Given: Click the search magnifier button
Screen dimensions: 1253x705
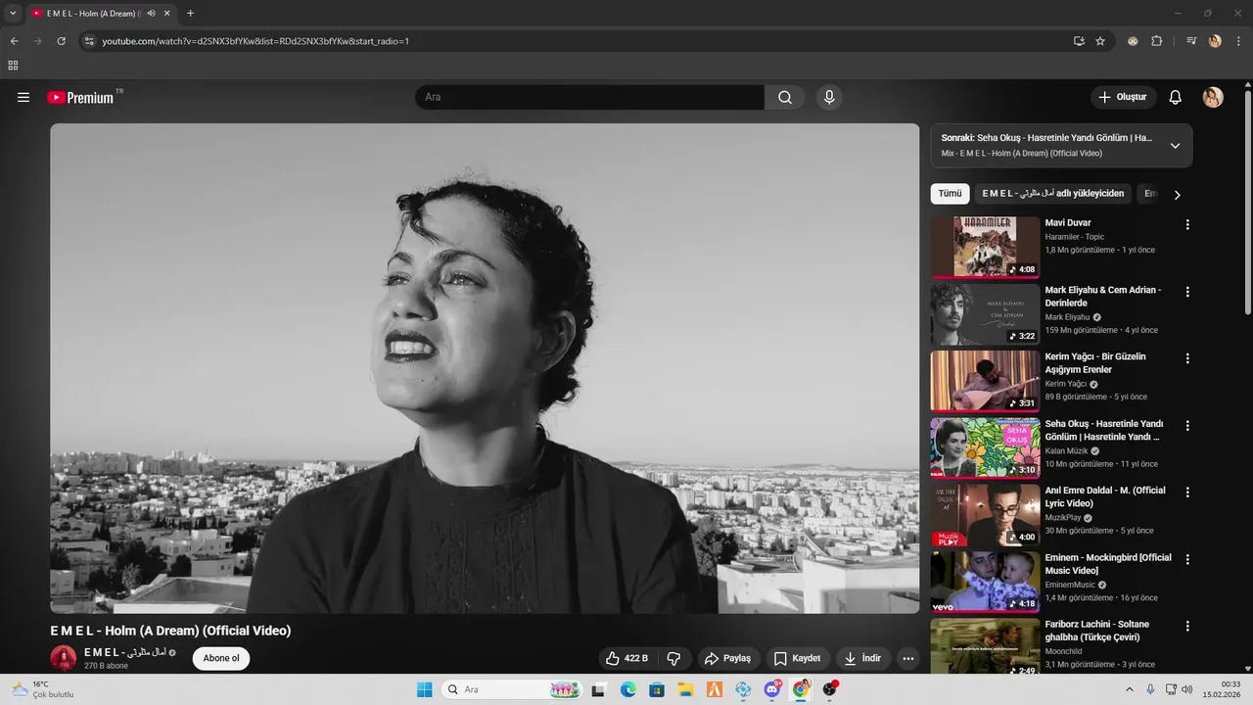Looking at the screenshot, I should 785,97.
